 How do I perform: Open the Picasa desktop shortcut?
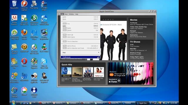(24, 91)
